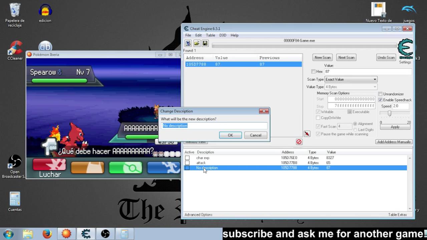Screen dimensions: 427x240
Task: Open the CCleaner desktop shortcut
Action: pos(15,51)
